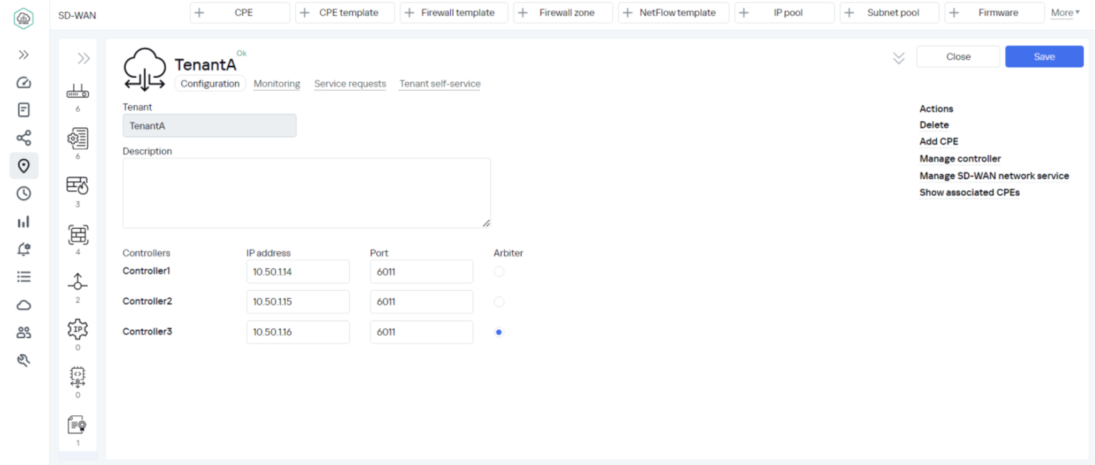
Task: Open the users group icon in sidebar
Action: click(x=24, y=332)
